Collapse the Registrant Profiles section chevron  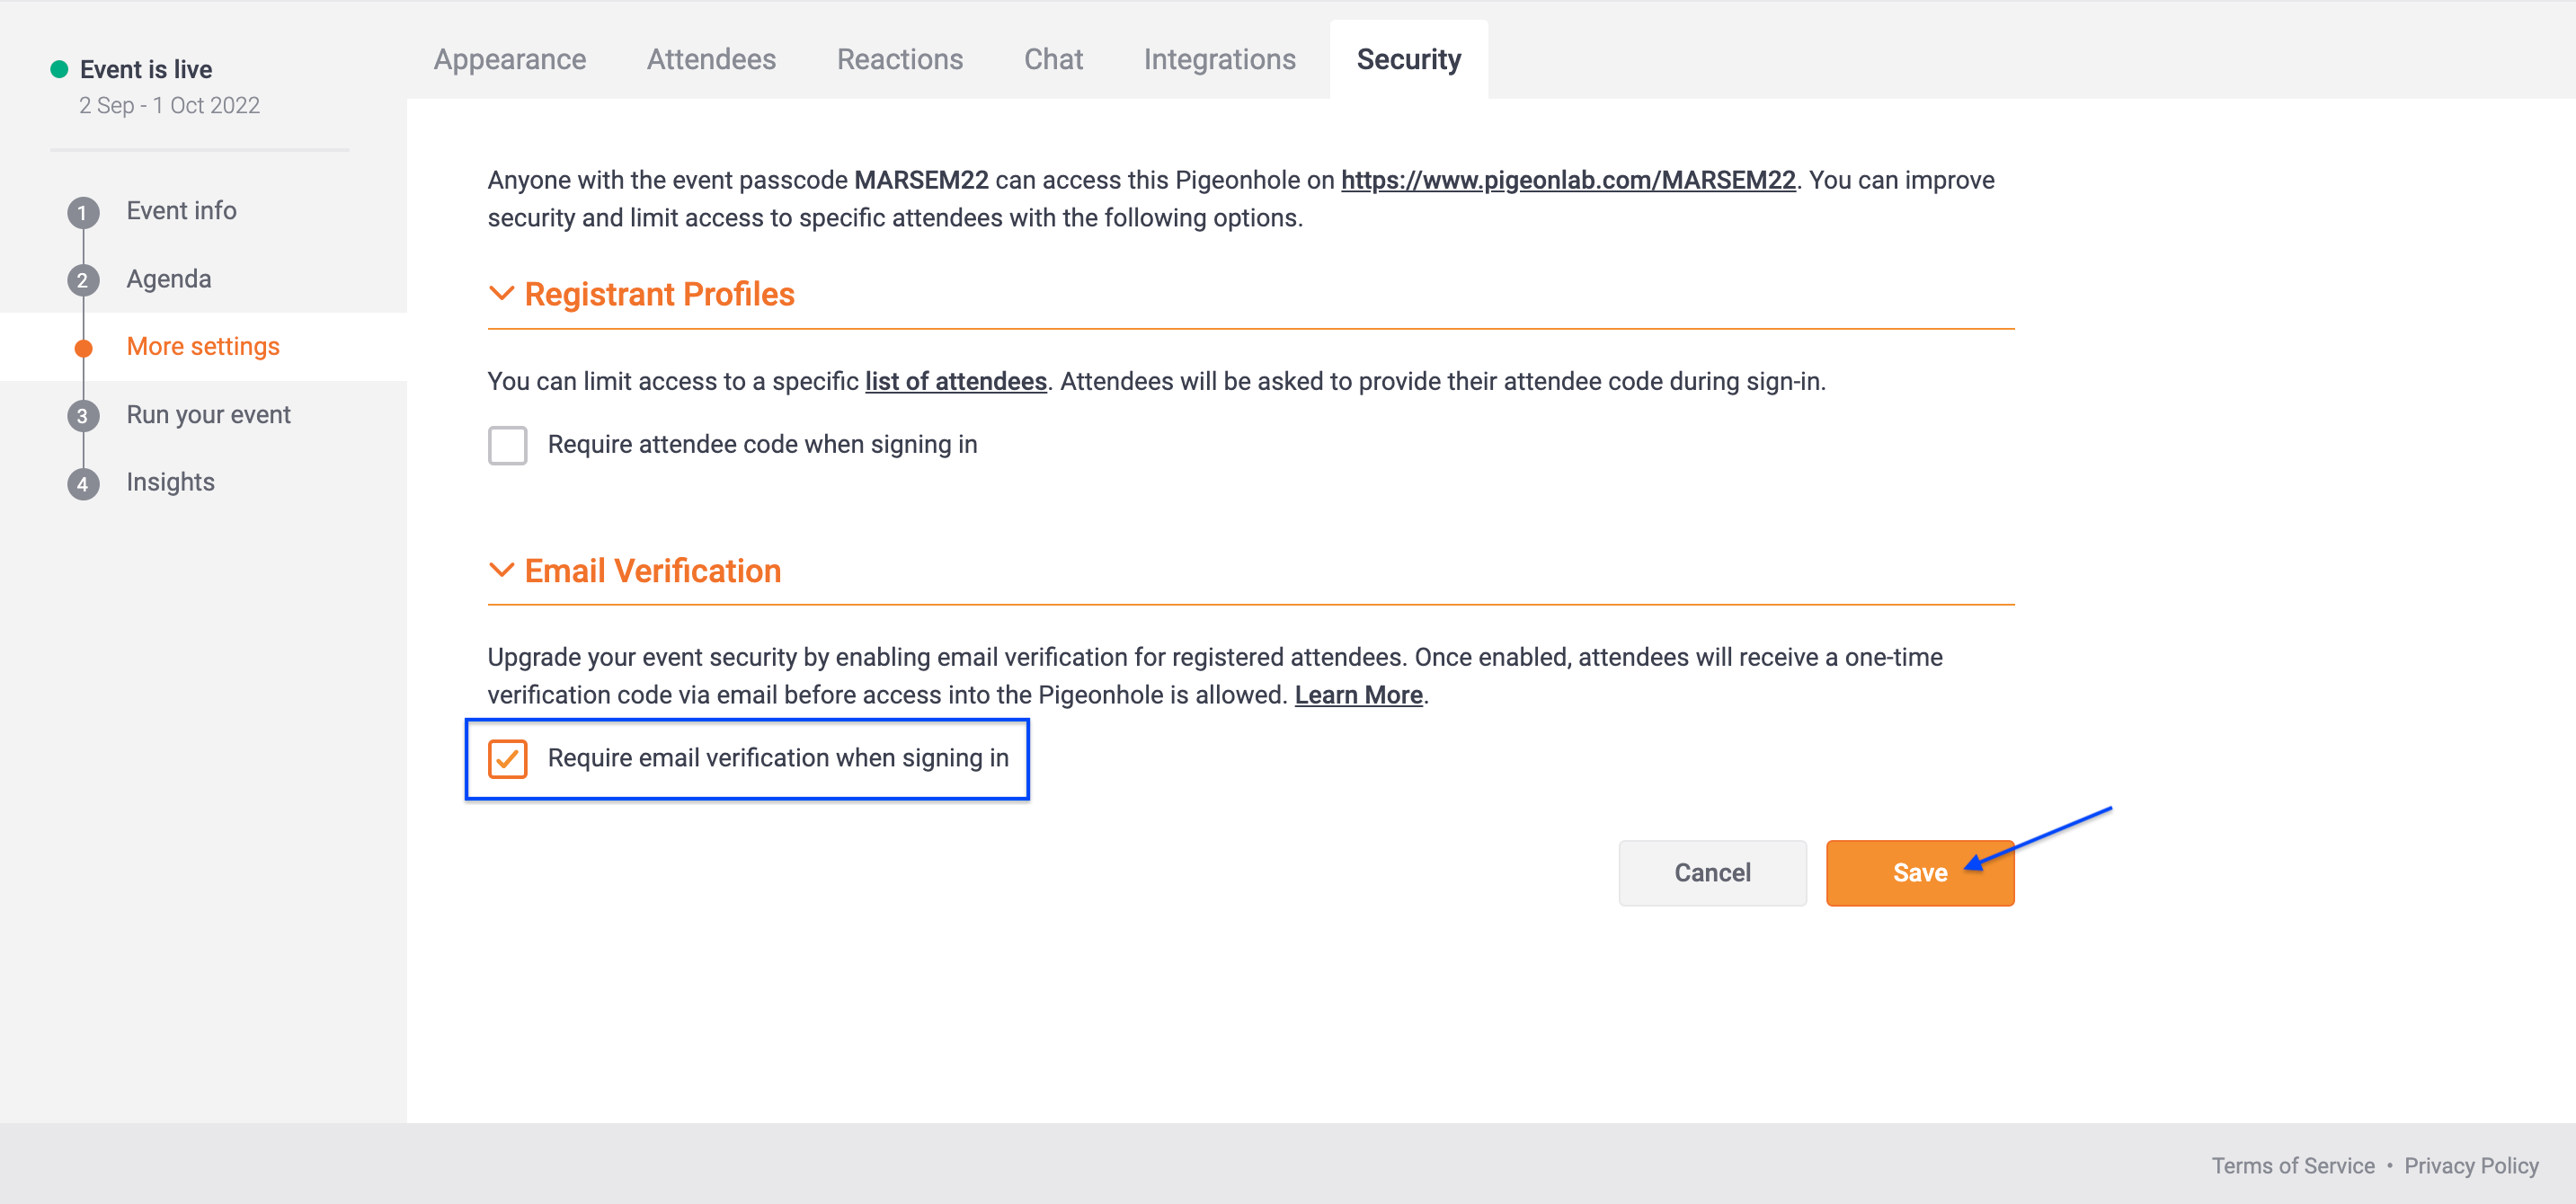click(x=501, y=293)
